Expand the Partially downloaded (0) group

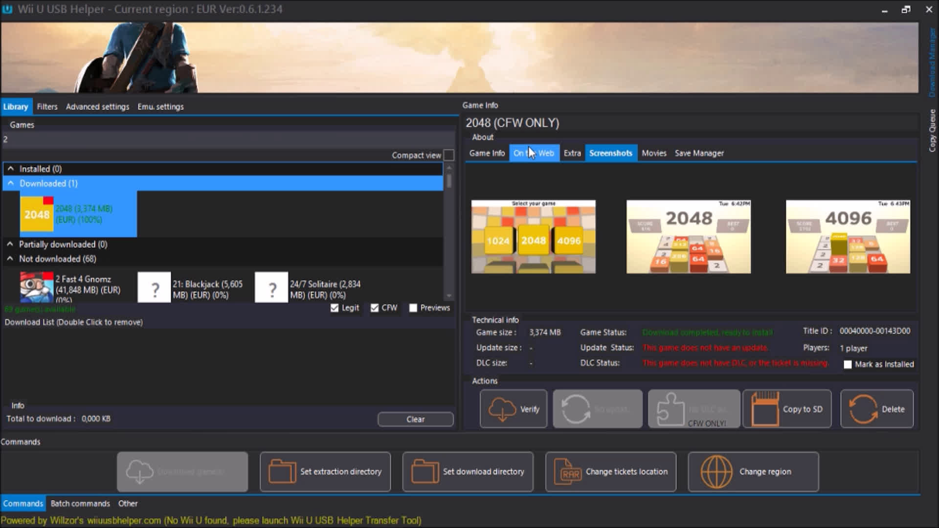[10, 244]
